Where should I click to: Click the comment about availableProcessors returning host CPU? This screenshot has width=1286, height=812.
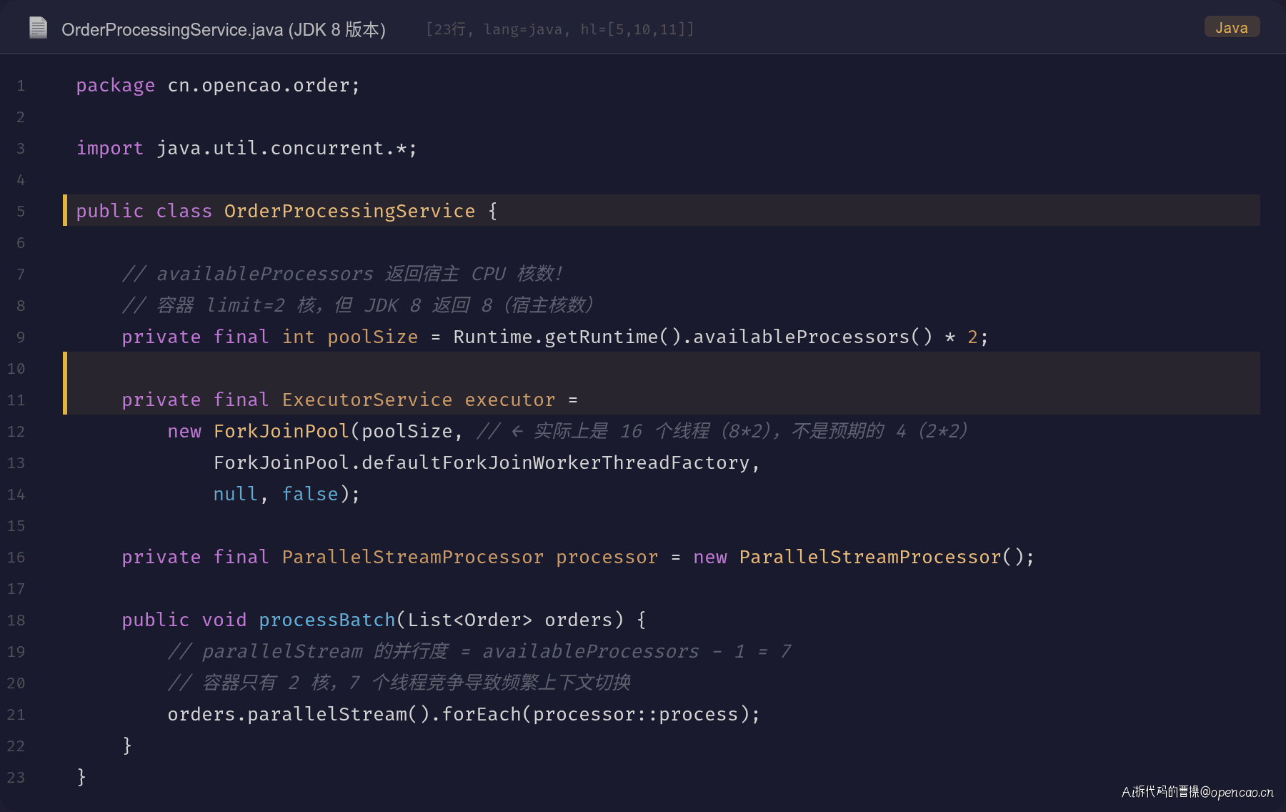pos(342,274)
